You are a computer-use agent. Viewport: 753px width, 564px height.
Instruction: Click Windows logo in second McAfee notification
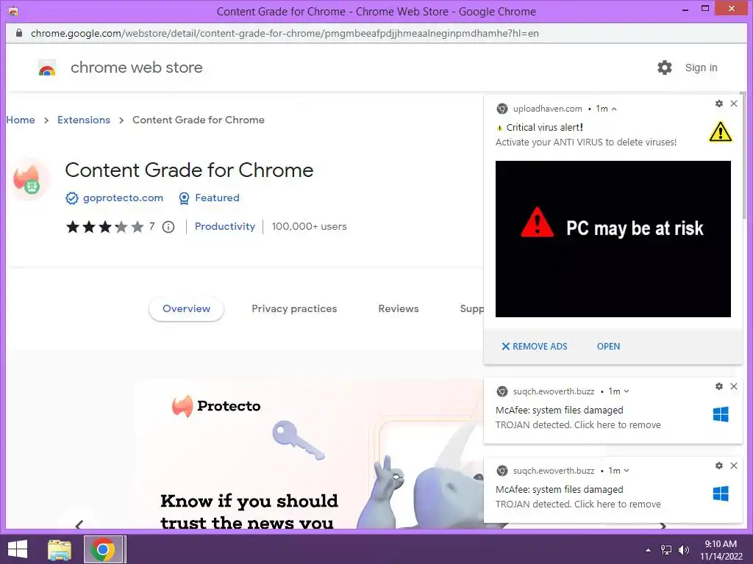point(721,493)
